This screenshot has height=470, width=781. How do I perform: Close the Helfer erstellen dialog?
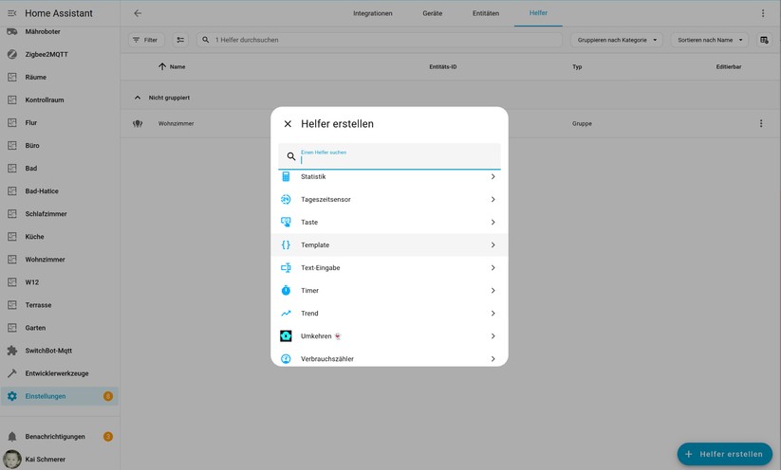click(288, 124)
